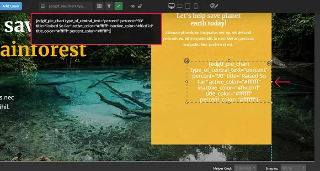Open the Helper Grid dropdown
The image size is (320, 171).
pyautogui.click(x=245, y=168)
